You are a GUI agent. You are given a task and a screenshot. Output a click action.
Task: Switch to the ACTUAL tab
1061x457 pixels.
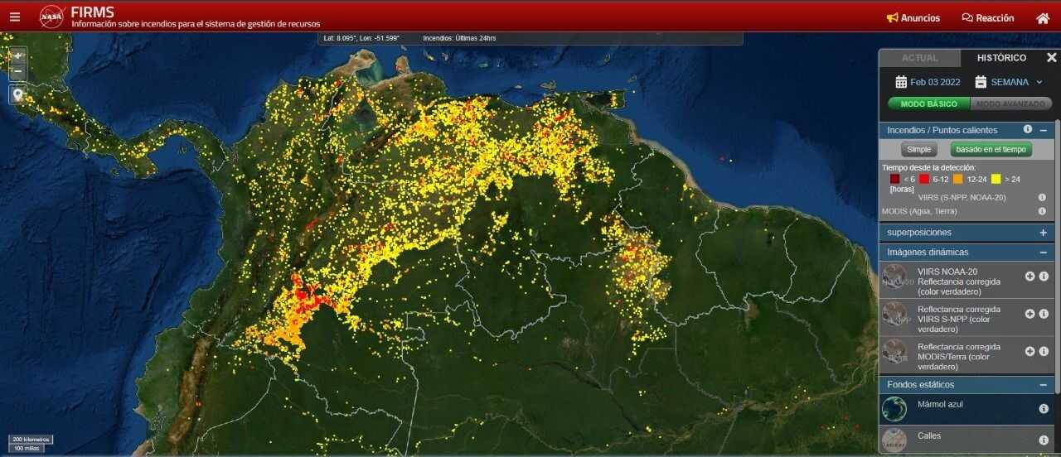[919, 58]
